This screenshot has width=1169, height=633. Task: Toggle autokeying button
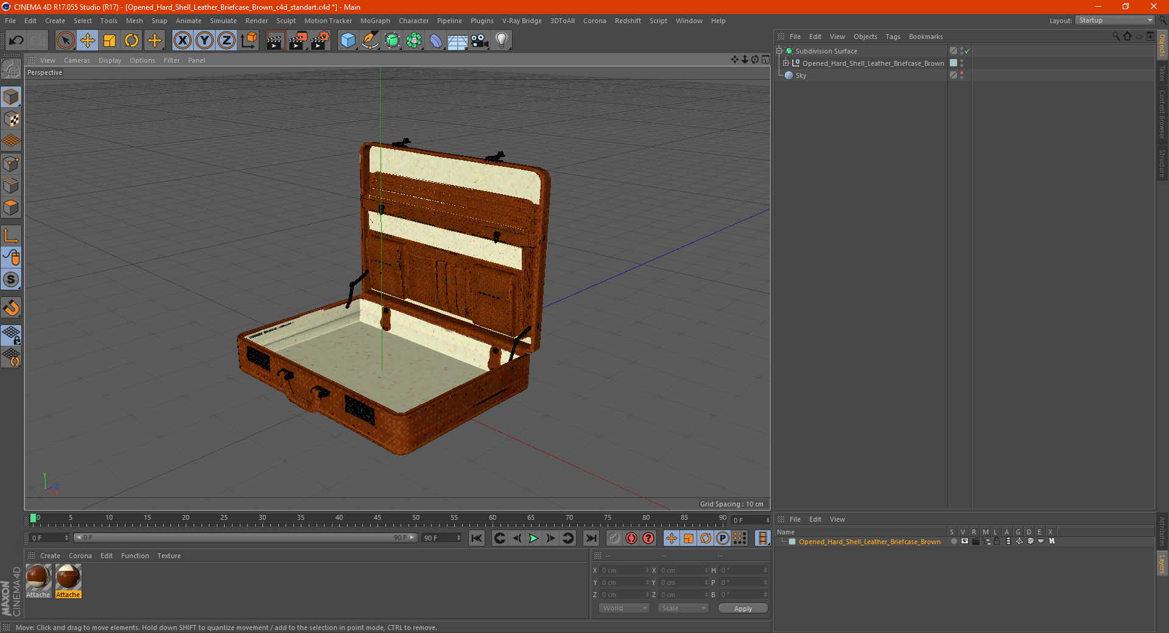pyautogui.click(x=631, y=538)
